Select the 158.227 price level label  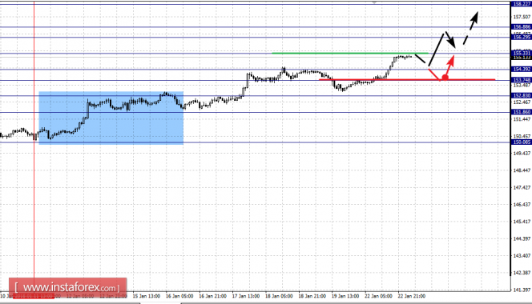(x=521, y=4)
